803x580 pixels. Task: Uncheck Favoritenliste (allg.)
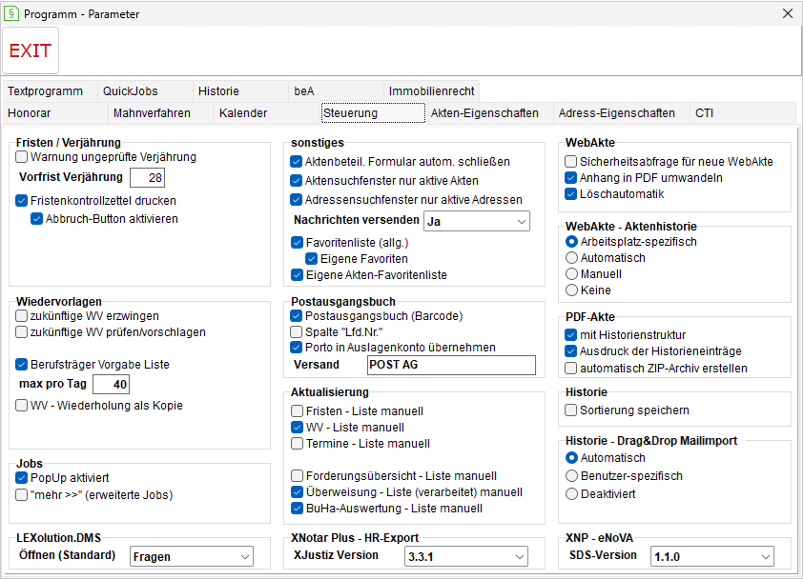[x=297, y=243]
